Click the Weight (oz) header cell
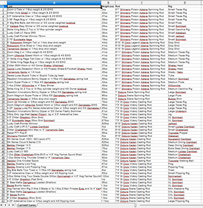 (x=108, y=6)
